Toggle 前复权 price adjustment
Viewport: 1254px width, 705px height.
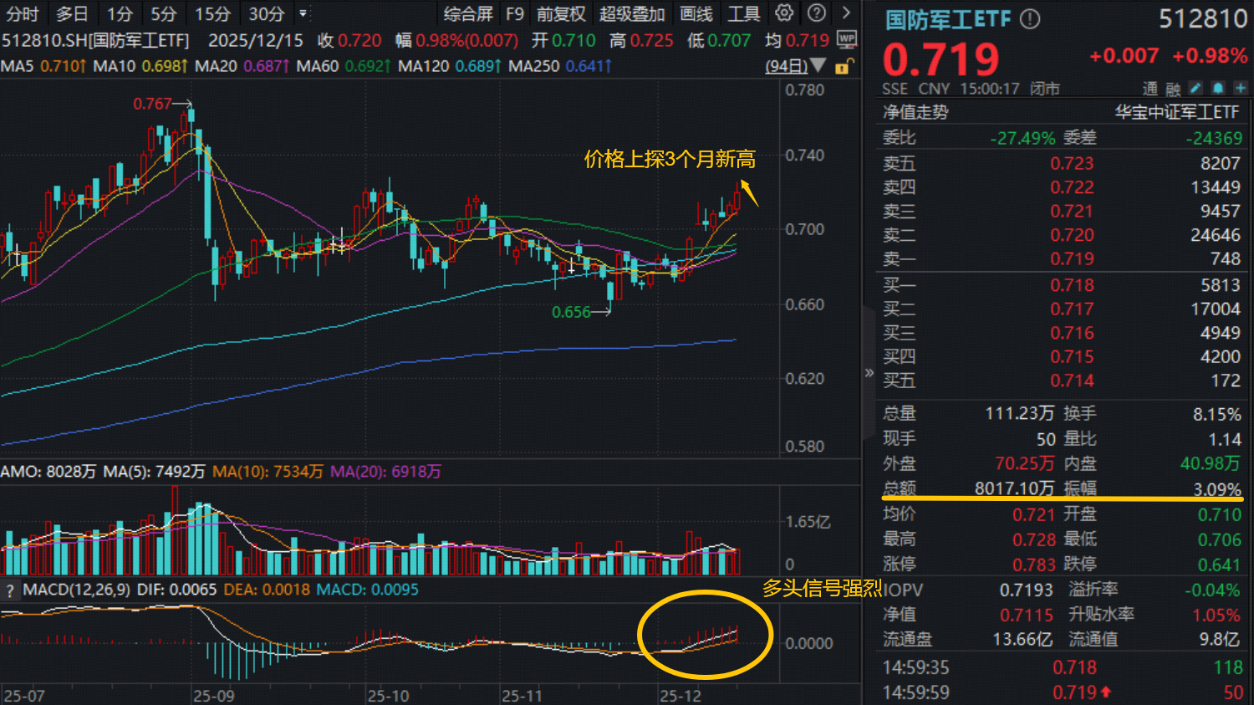pyautogui.click(x=561, y=14)
